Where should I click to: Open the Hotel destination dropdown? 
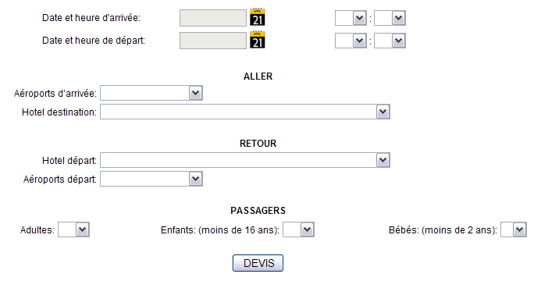245,112
